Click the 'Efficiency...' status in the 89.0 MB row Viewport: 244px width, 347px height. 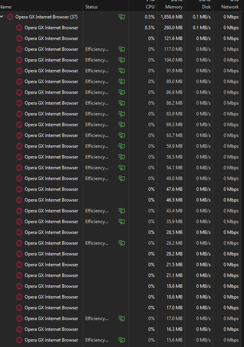[x=97, y=82]
